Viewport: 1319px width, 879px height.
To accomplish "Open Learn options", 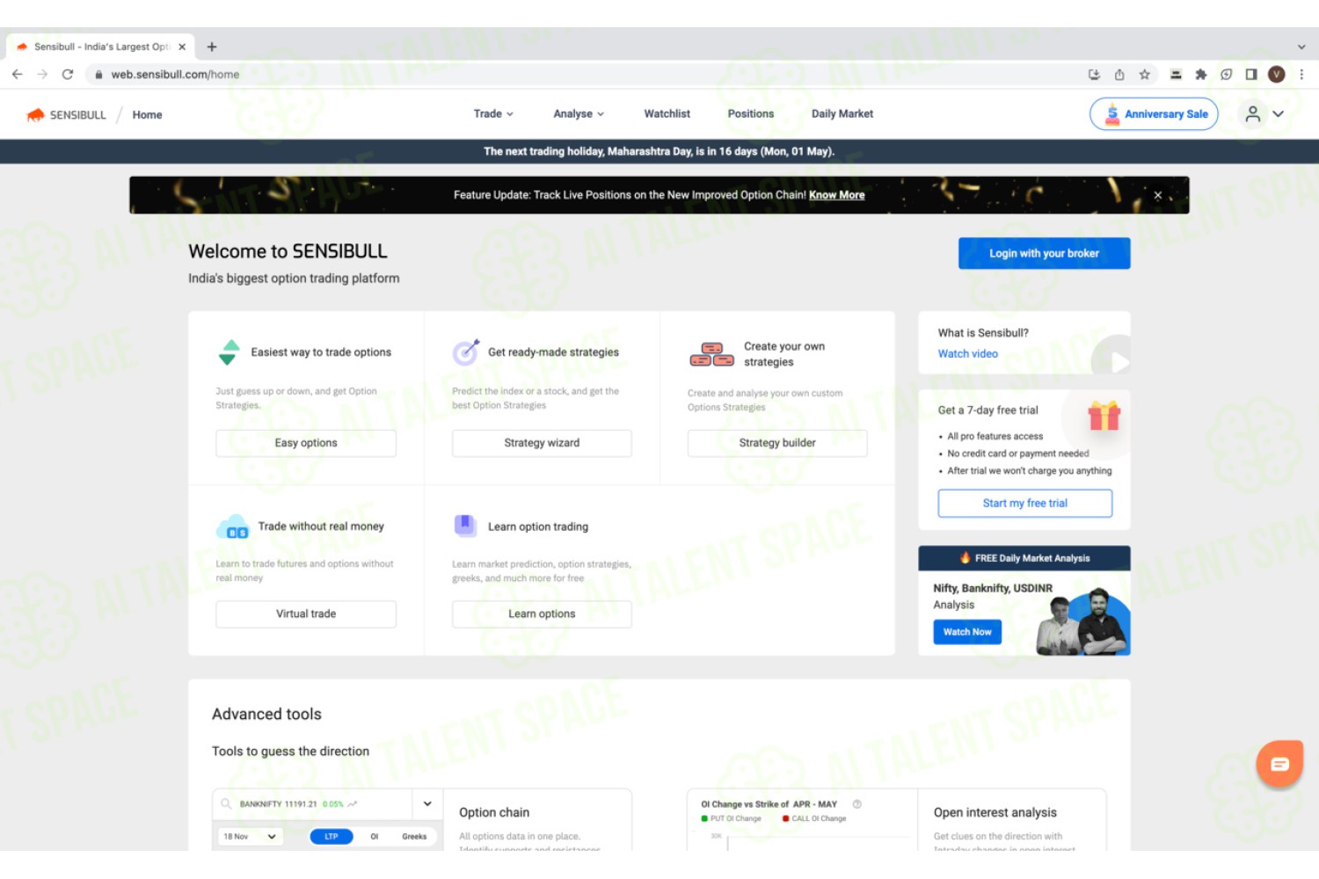I will (x=542, y=614).
